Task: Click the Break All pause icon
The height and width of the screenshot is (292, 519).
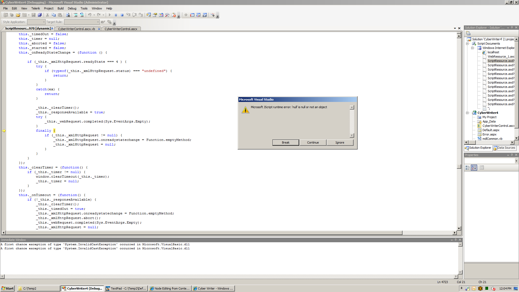Action: click(116, 15)
